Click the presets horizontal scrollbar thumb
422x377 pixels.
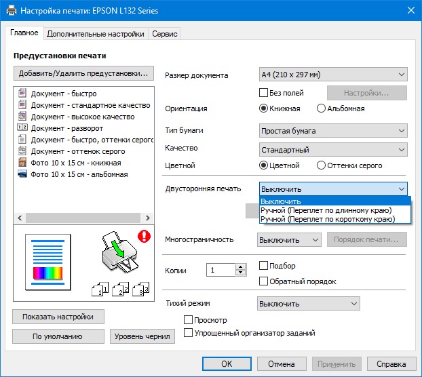83,218
